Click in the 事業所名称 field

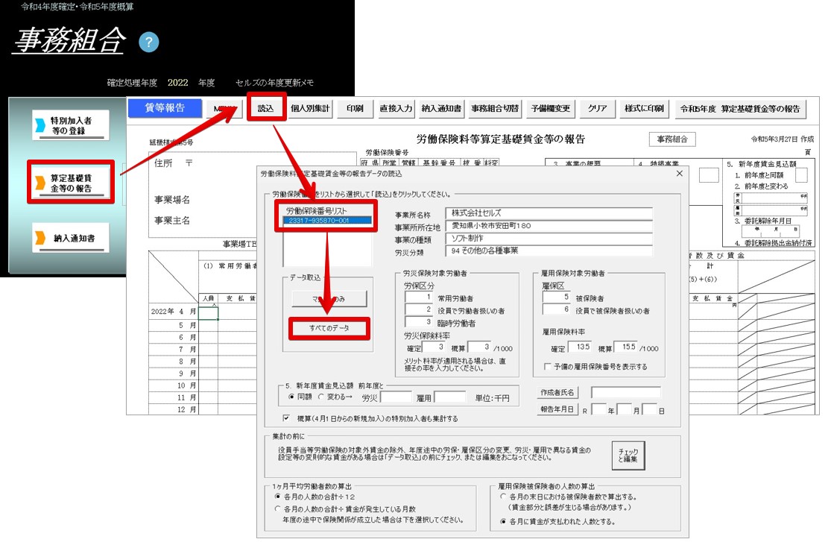tap(549, 213)
